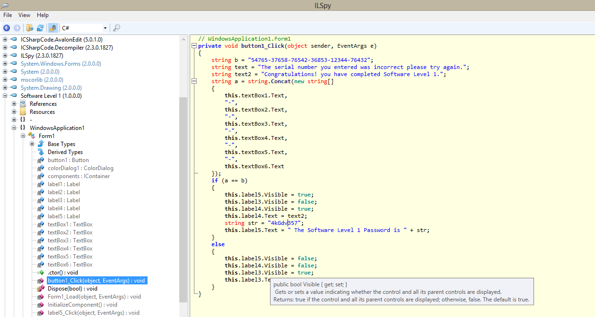Expand the Resources folder node
The height and width of the screenshot is (317, 595).
pyautogui.click(x=14, y=112)
